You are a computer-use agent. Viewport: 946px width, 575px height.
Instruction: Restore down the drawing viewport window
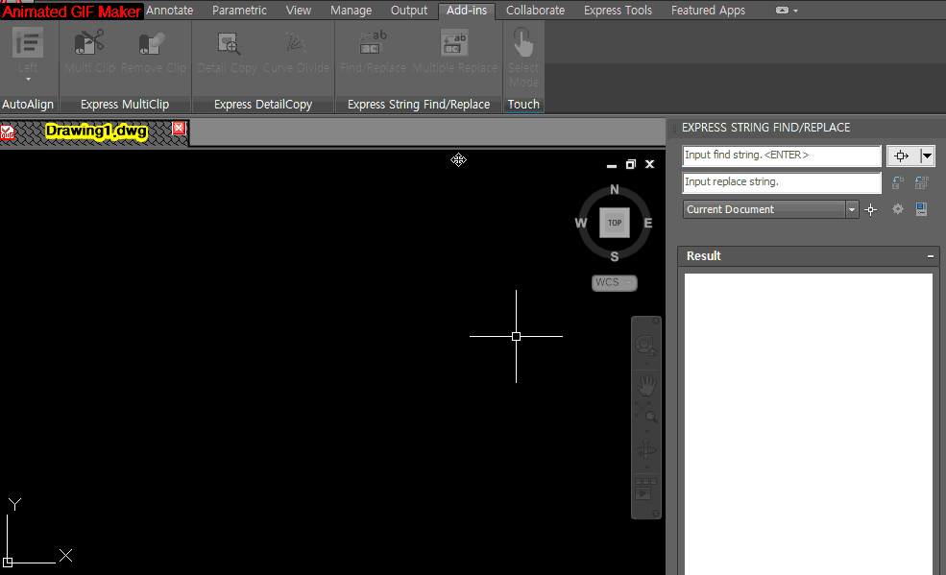point(630,164)
